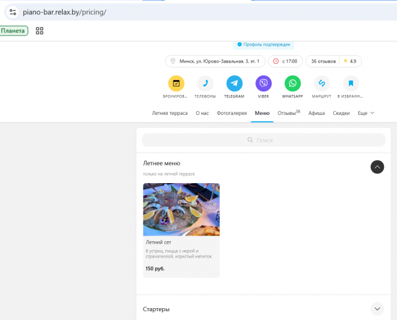The image size is (397, 320).
Task: Click the Летнее меню heading
Action: pyautogui.click(x=162, y=163)
